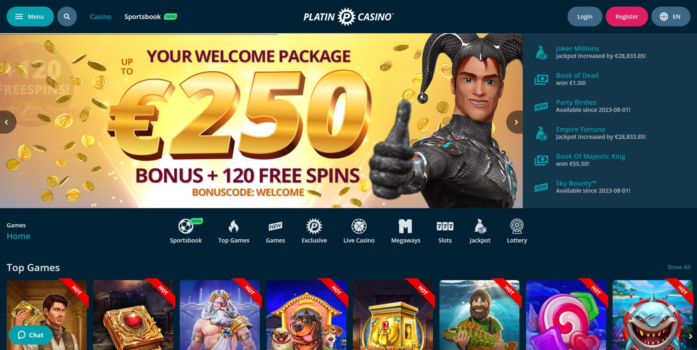The height and width of the screenshot is (350, 697).
Task: Select the Top Games flame icon
Action: pyautogui.click(x=233, y=226)
